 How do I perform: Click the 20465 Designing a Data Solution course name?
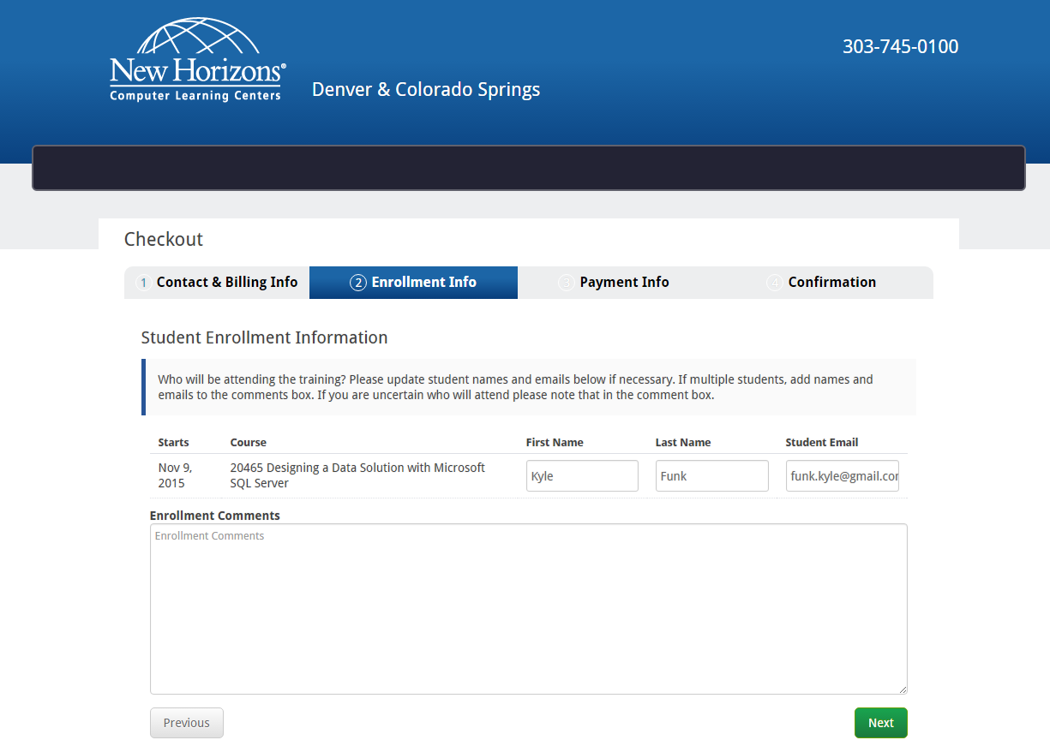pyautogui.click(x=357, y=475)
